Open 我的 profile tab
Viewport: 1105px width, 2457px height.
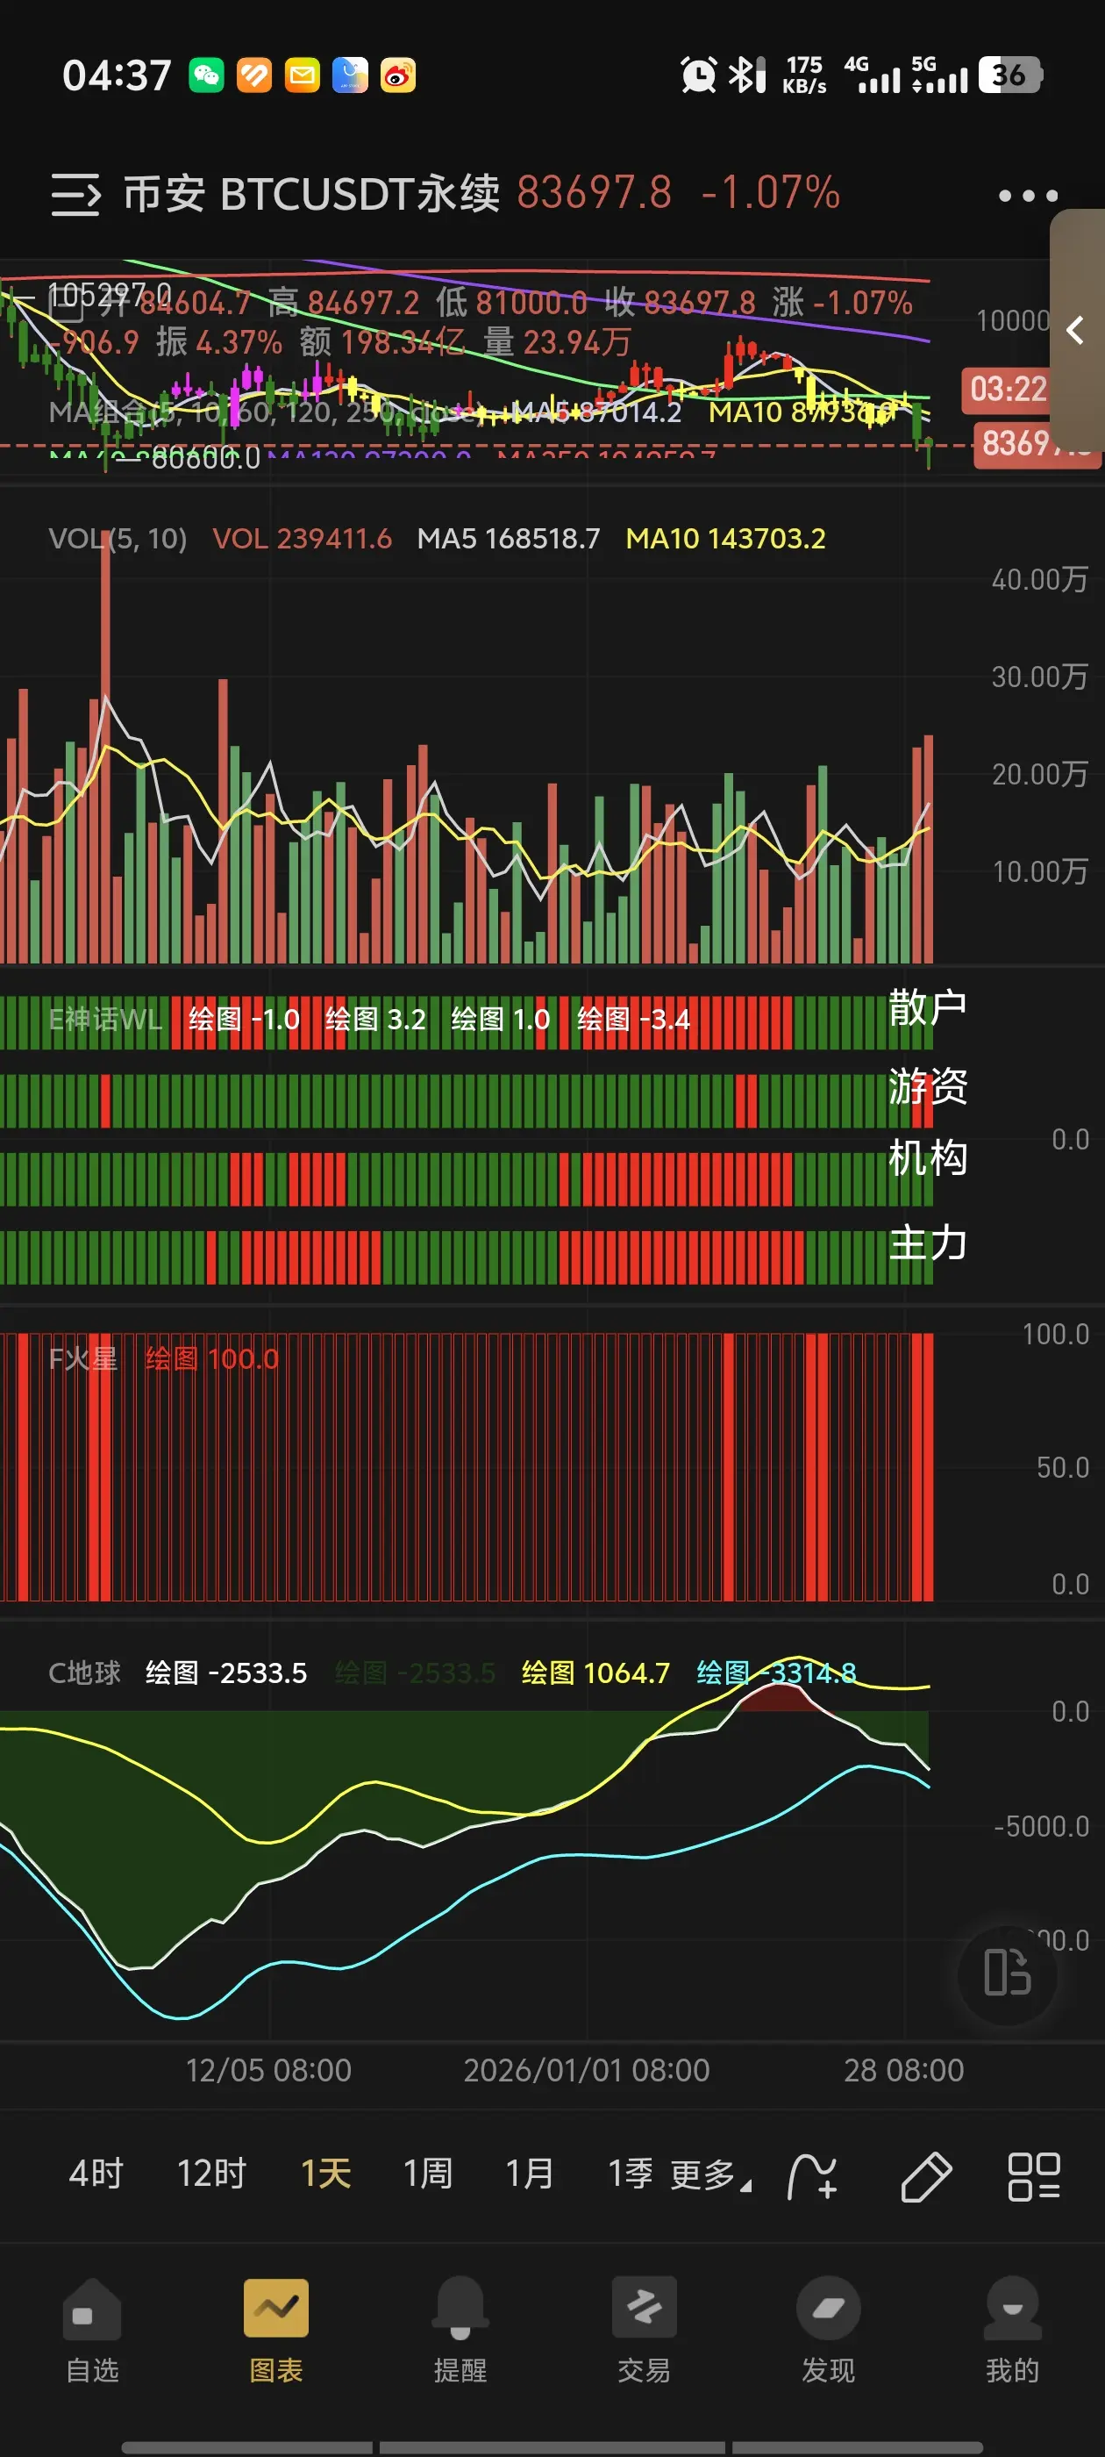1013,2328
